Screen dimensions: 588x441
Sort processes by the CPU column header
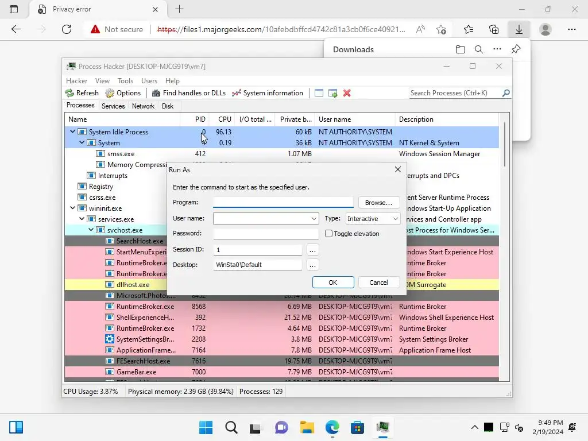point(222,119)
